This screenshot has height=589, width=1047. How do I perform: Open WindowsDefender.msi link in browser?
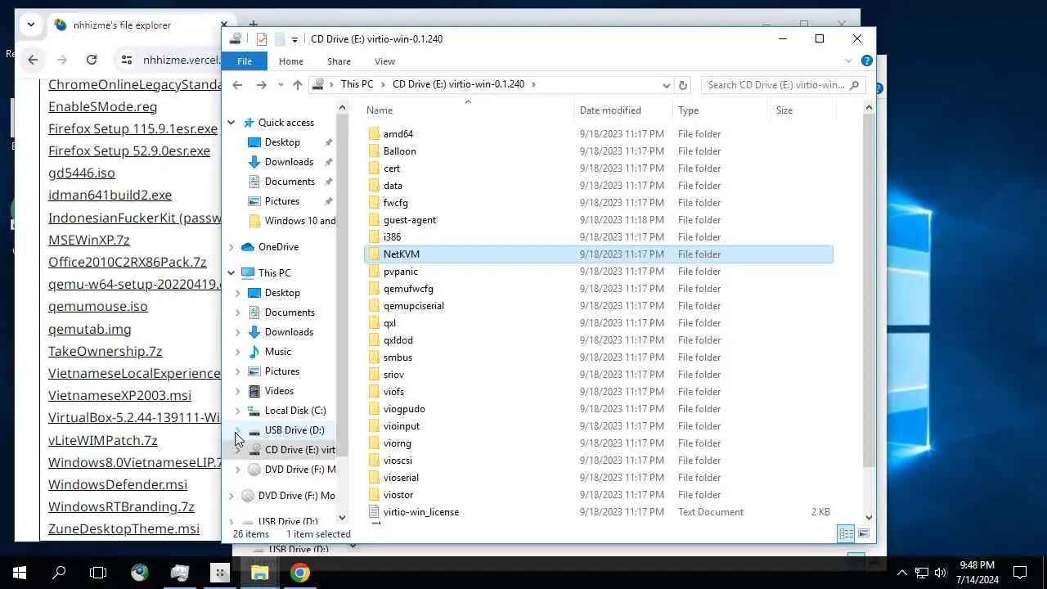point(118,484)
